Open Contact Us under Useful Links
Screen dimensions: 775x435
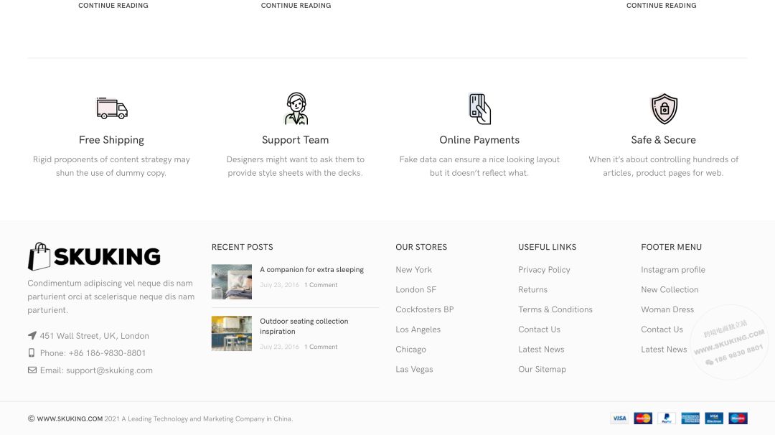pyautogui.click(x=539, y=329)
